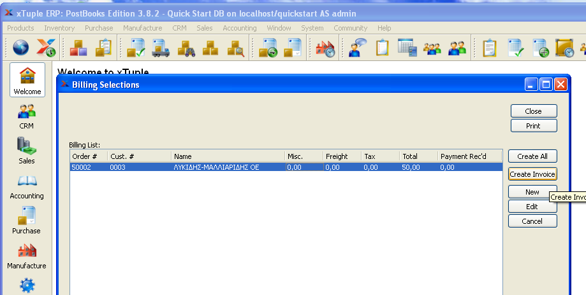
Task: Click the boxes with clipboard toolbar icon
Action: pos(103,48)
